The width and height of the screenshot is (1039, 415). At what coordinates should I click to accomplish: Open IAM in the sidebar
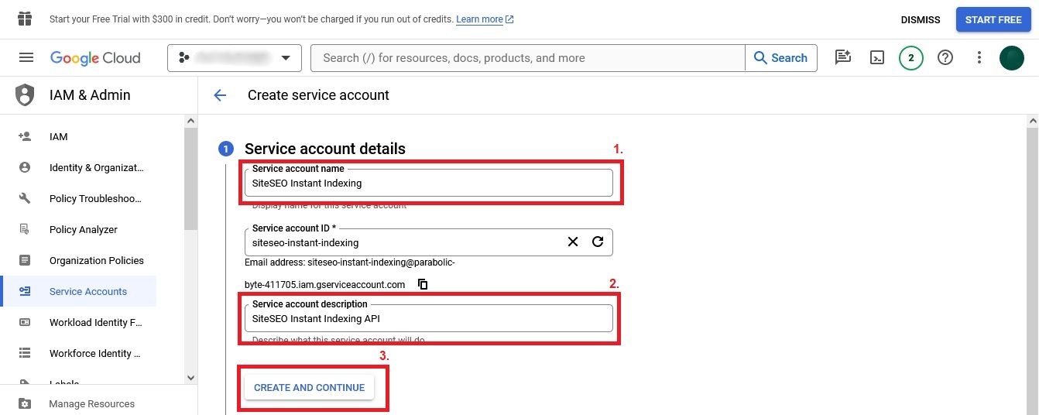[x=59, y=136]
